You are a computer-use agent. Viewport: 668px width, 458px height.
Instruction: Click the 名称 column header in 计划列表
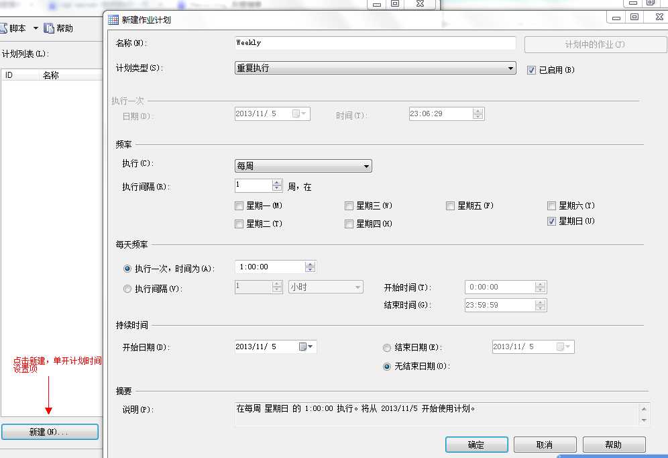(70, 75)
